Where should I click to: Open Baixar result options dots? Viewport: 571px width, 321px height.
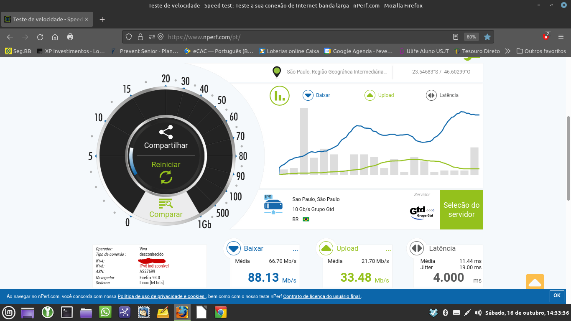[296, 250]
